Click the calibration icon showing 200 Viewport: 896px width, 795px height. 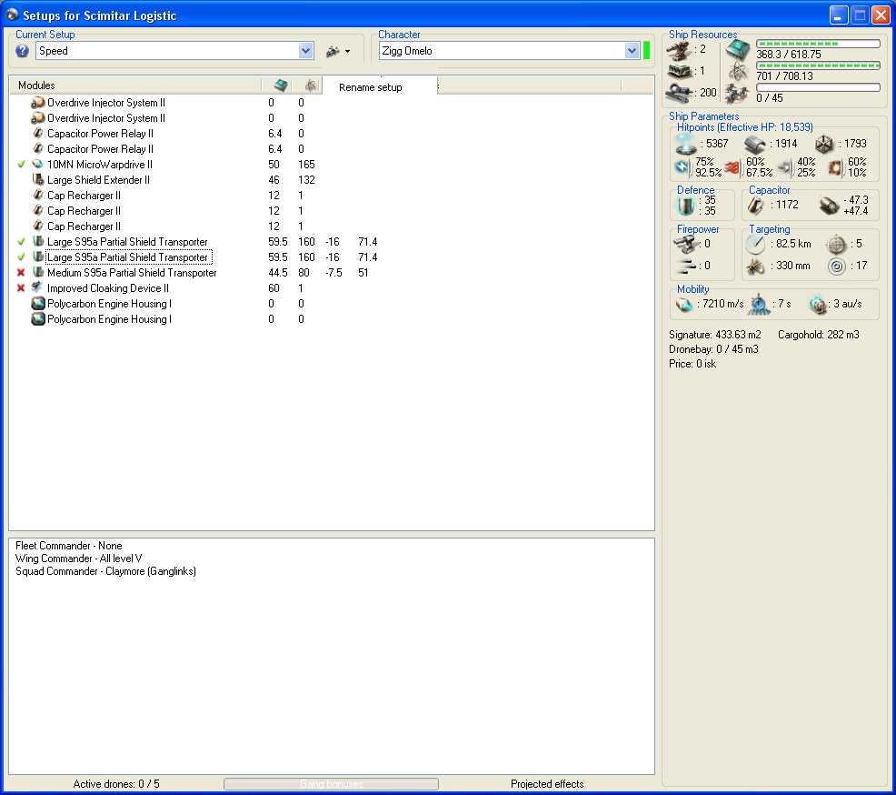679,93
